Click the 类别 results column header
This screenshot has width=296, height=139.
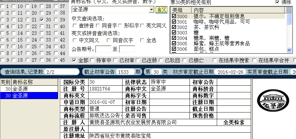(x=6, y=82)
